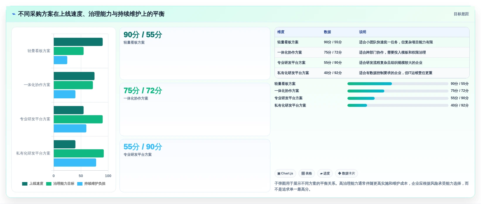Screen dimensions: 481x204
Task: Click the 目标差距 label in the header
Action: [x=461, y=14]
